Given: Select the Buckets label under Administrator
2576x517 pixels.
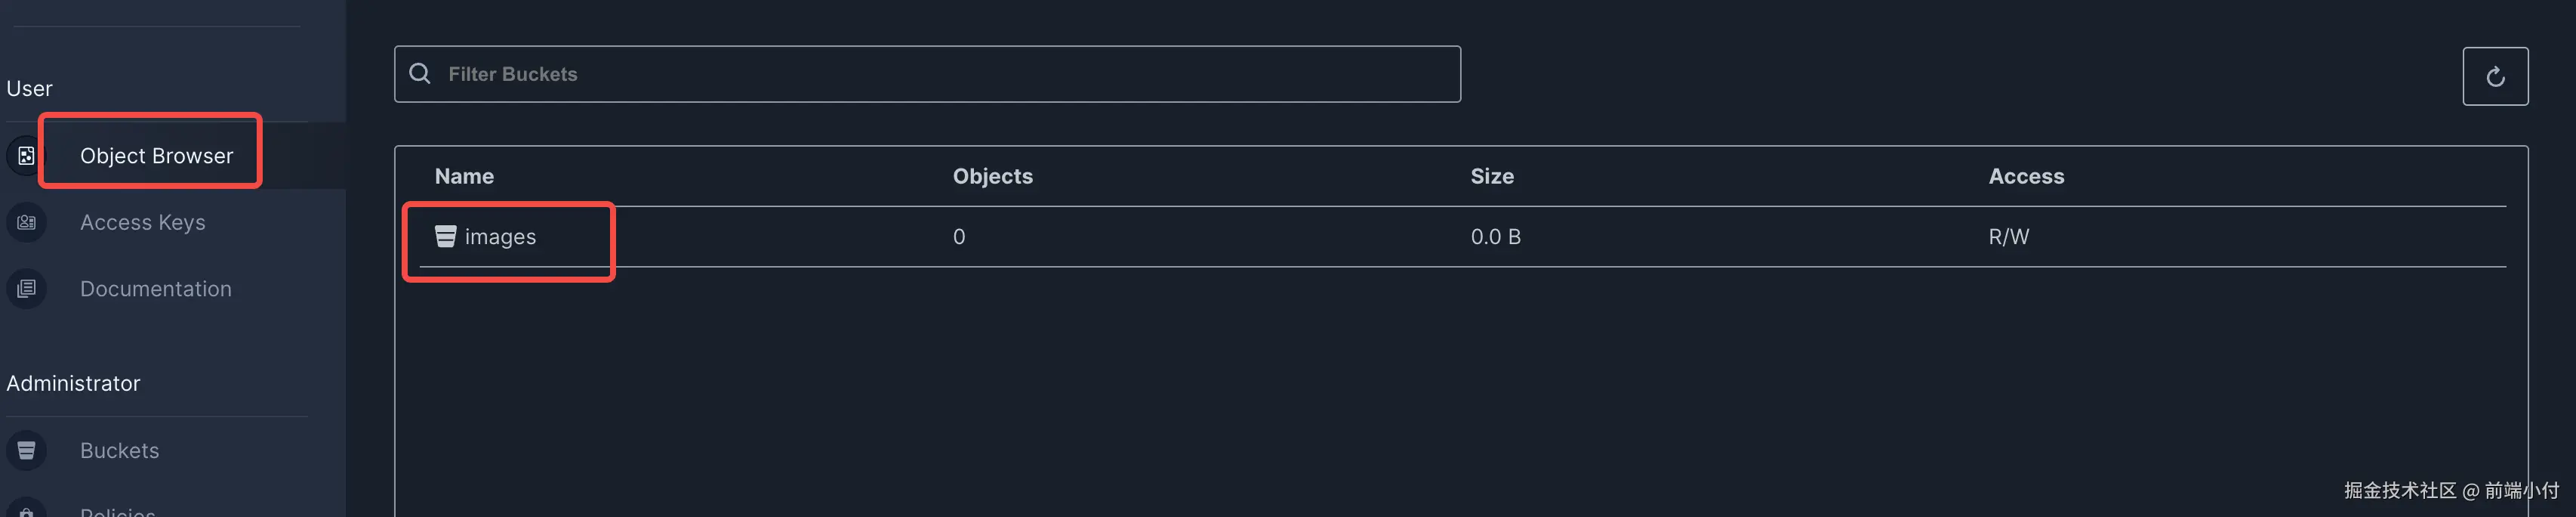Looking at the screenshot, I should tap(119, 450).
